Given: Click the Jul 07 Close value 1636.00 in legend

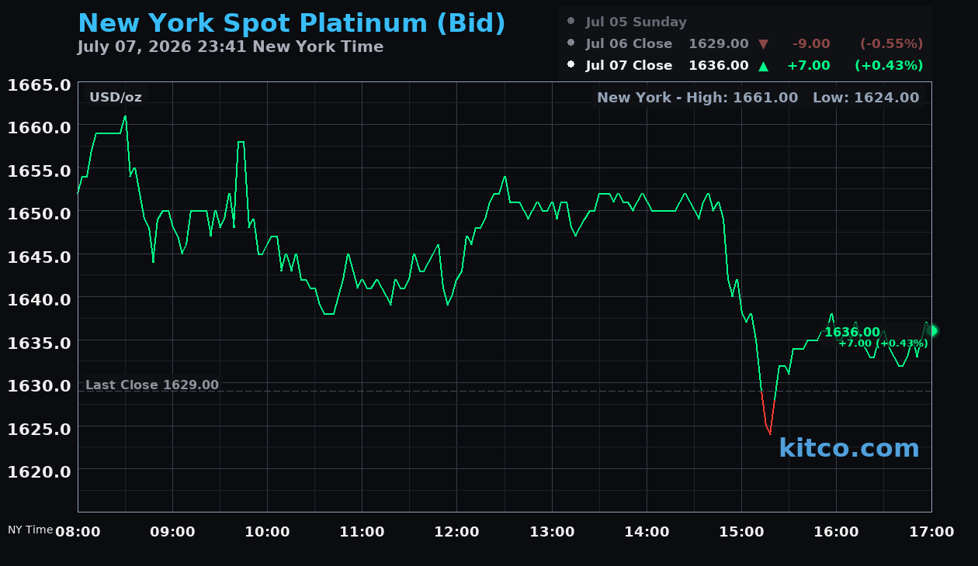Looking at the screenshot, I should [x=719, y=65].
